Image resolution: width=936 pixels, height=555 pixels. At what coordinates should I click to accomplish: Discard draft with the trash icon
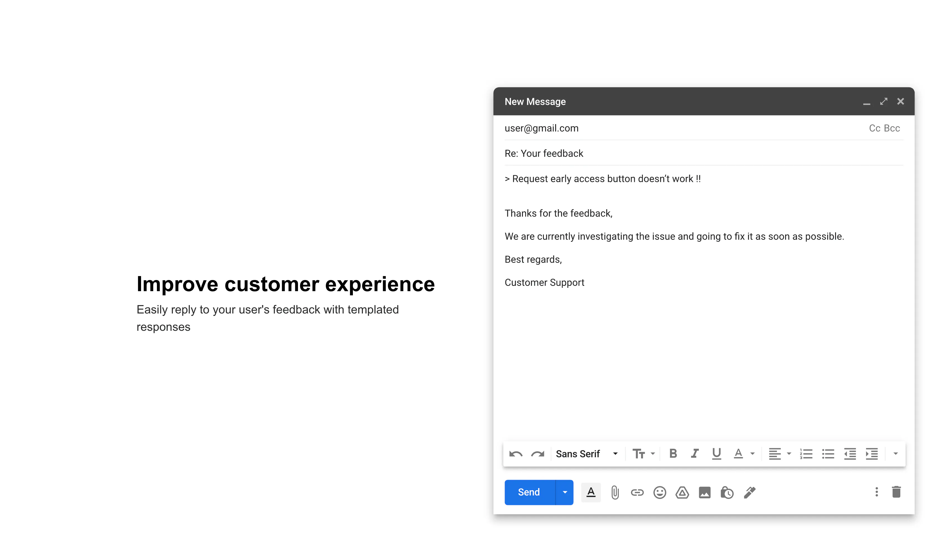click(896, 492)
